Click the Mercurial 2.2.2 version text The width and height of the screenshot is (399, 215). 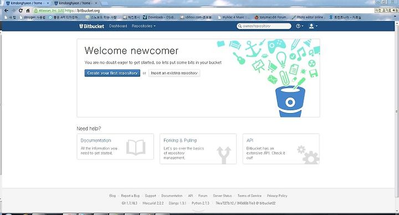(153, 203)
